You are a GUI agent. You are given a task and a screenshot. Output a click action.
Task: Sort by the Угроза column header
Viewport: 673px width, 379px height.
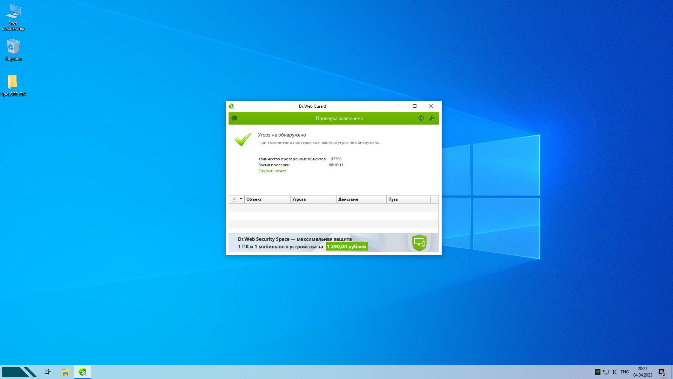tap(313, 199)
